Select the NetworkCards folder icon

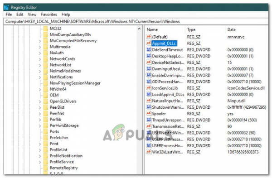coord(46,59)
